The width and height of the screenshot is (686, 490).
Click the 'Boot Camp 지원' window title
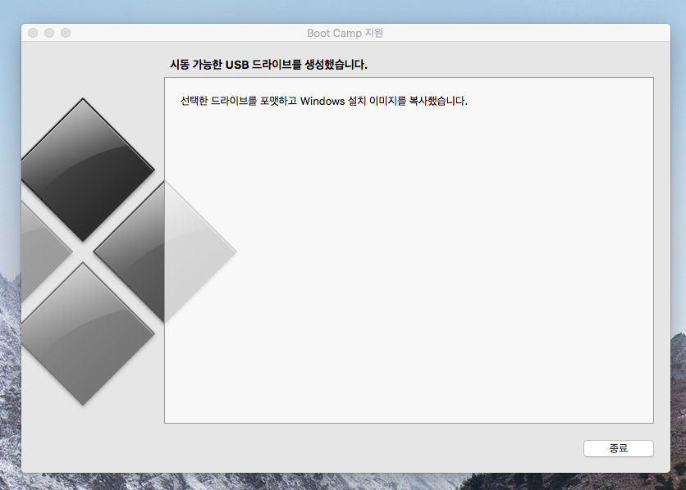[x=345, y=34]
